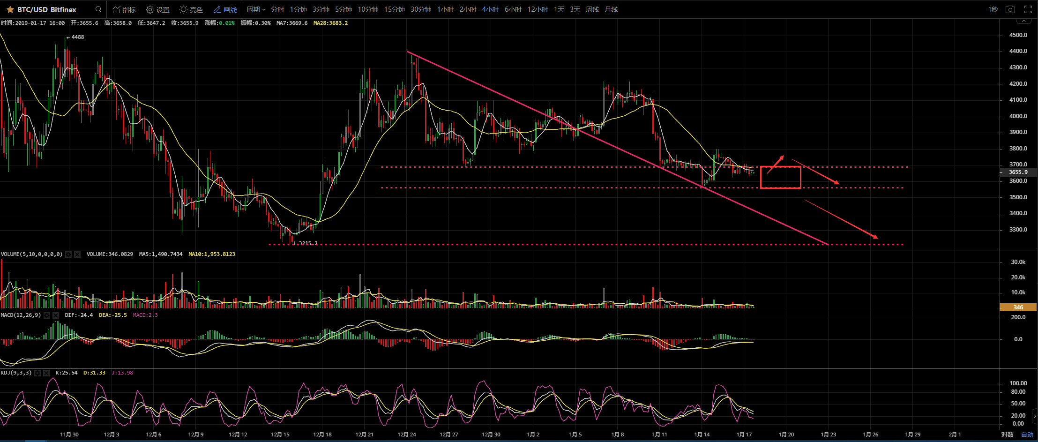Open MACD indicator settings gear

pyautogui.click(x=46, y=315)
